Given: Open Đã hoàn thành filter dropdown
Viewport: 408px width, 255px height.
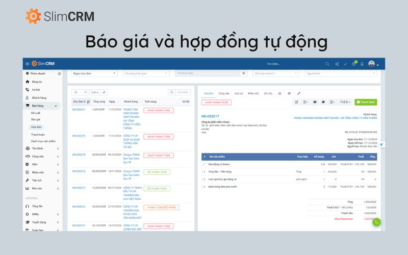Looking at the screenshot, I should click(276, 73).
